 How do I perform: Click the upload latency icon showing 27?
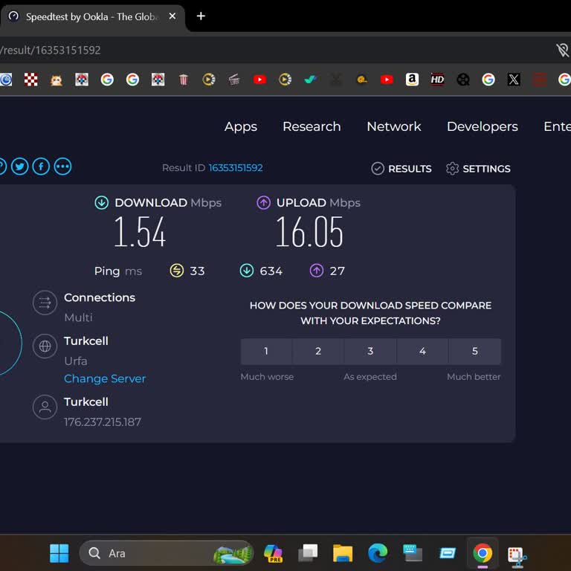click(317, 271)
